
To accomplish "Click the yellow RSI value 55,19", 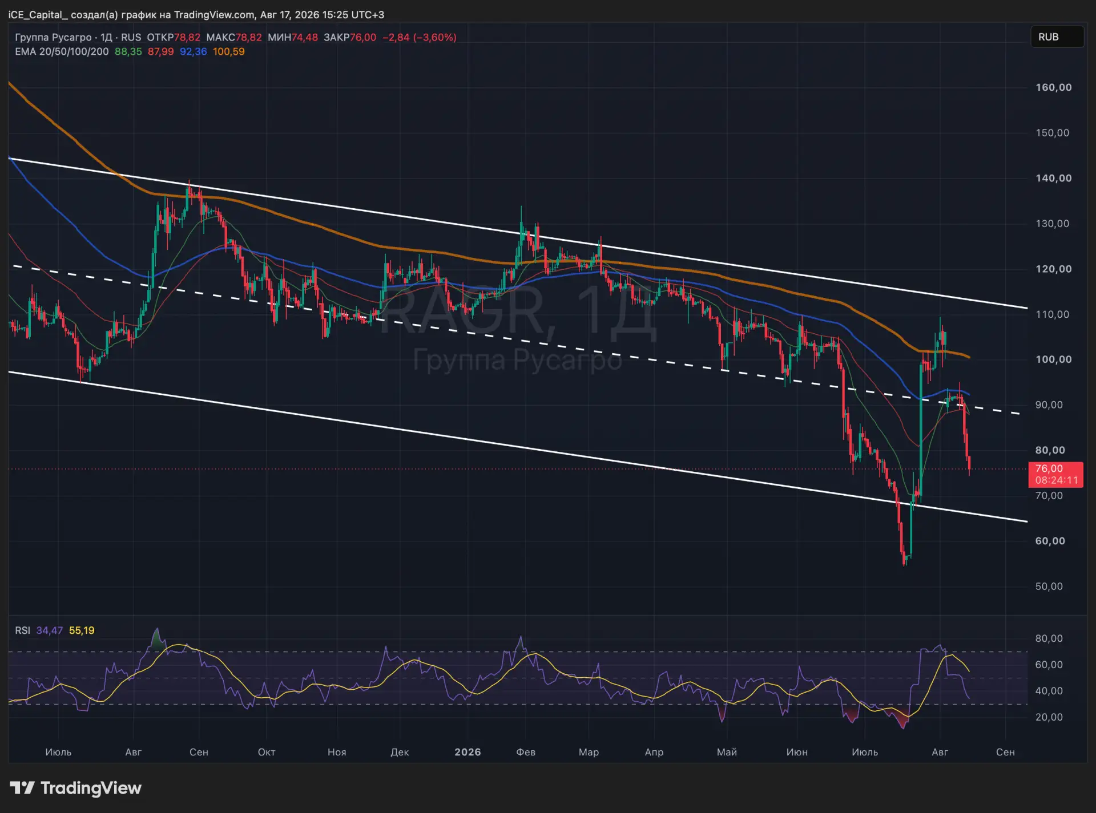I will pyautogui.click(x=82, y=630).
